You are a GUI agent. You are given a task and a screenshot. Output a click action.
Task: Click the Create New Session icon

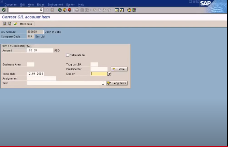tap(117, 10)
